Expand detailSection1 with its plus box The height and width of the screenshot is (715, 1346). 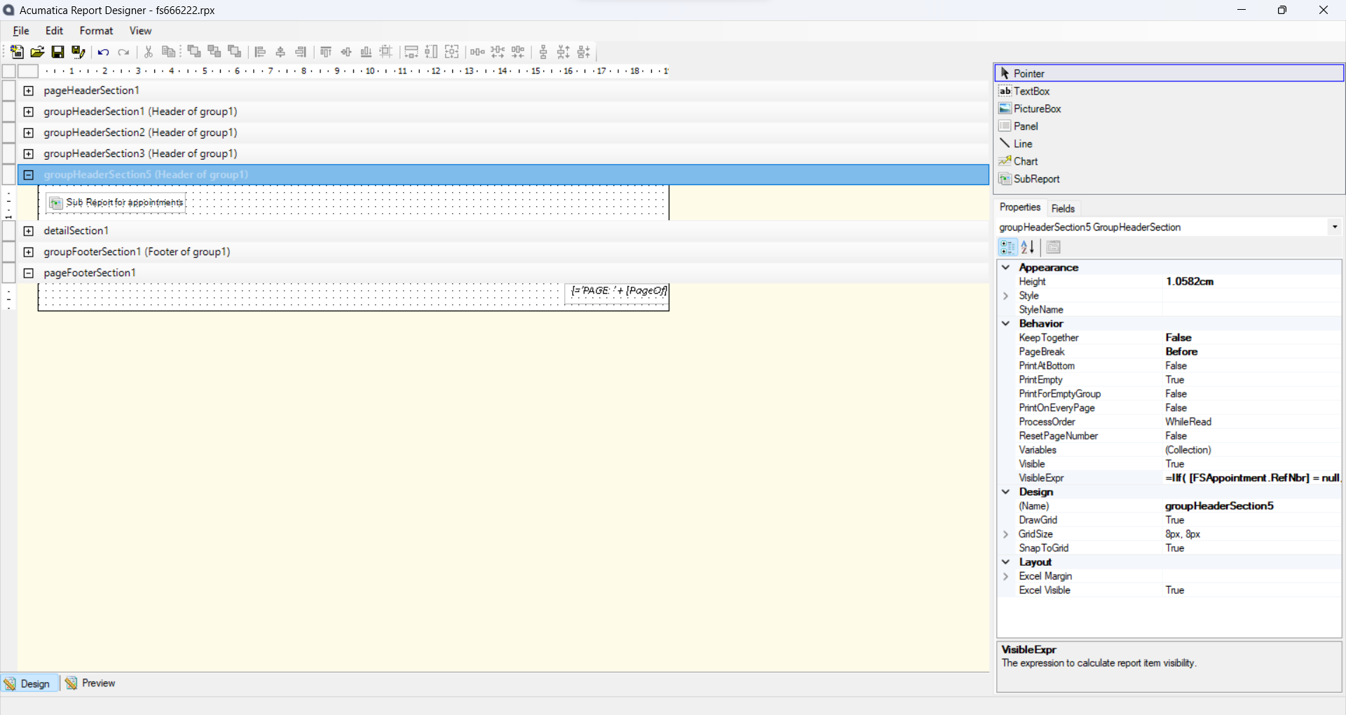tap(29, 231)
